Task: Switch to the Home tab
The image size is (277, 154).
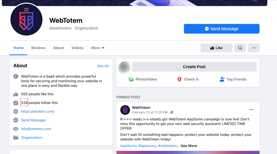Action: (x=18, y=48)
